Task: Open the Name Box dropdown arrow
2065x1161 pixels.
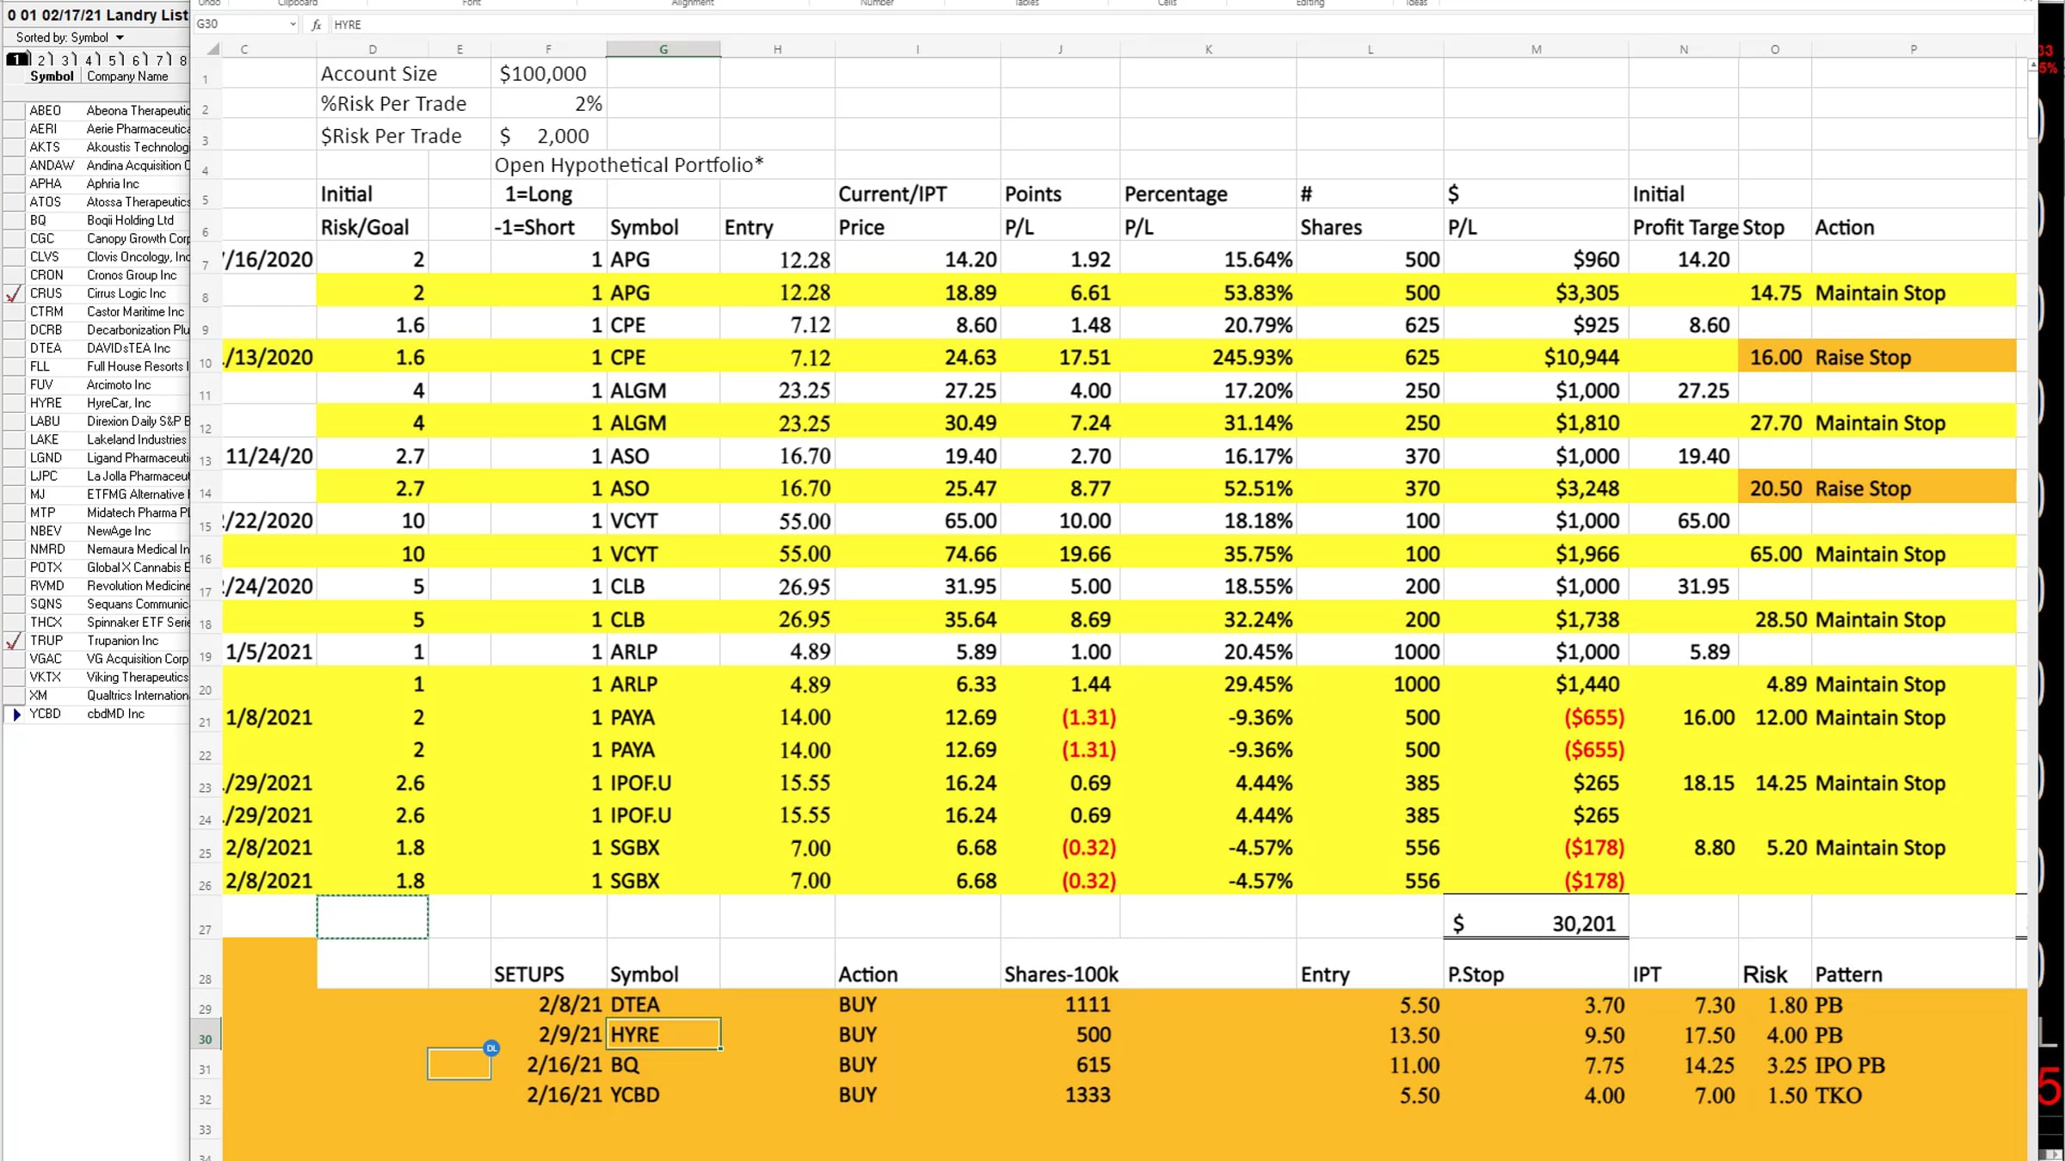Action: pos(293,24)
